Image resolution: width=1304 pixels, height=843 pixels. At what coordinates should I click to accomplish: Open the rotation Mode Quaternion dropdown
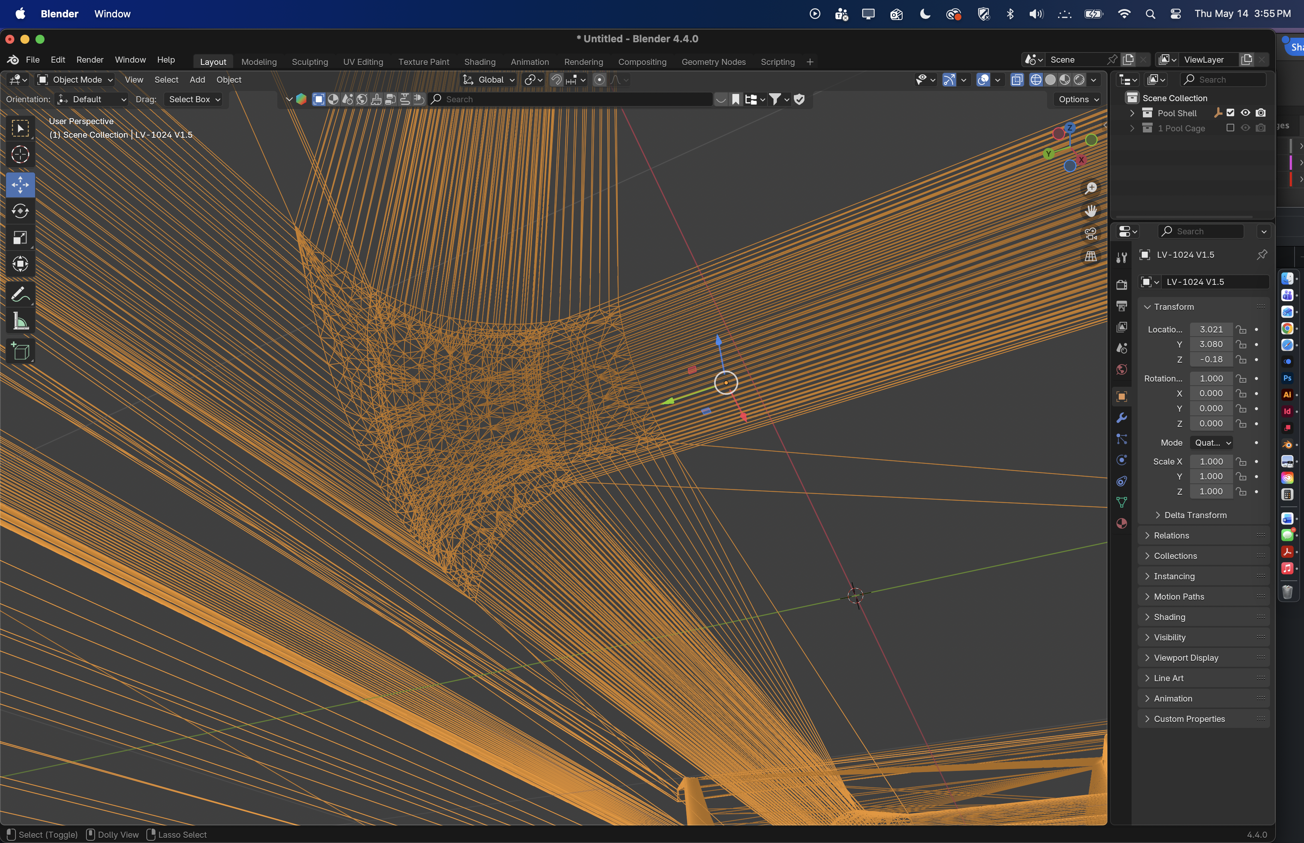coord(1212,443)
